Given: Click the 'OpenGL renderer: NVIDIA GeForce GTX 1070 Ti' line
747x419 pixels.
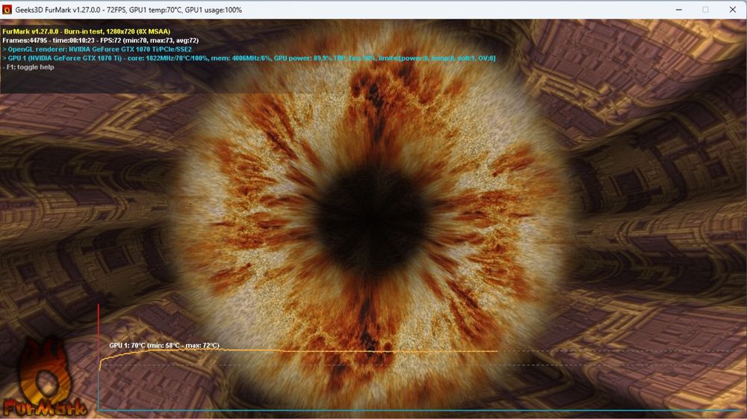Looking at the screenshot, I should (97, 49).
